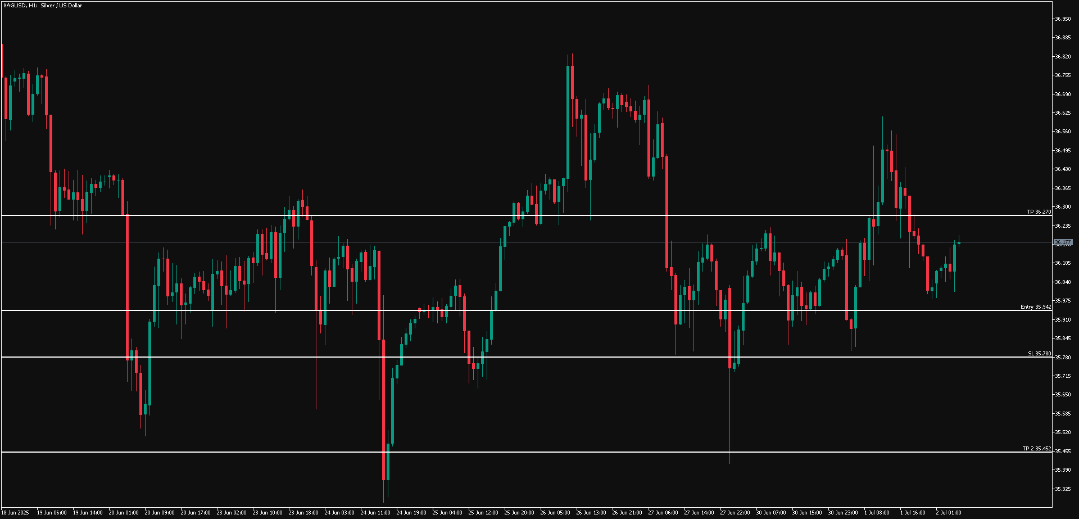Click the 24 Jun 11:00 timestamp on time axis
The height and width of the screenshot is (519, 1079).
[x=376, y=513]
